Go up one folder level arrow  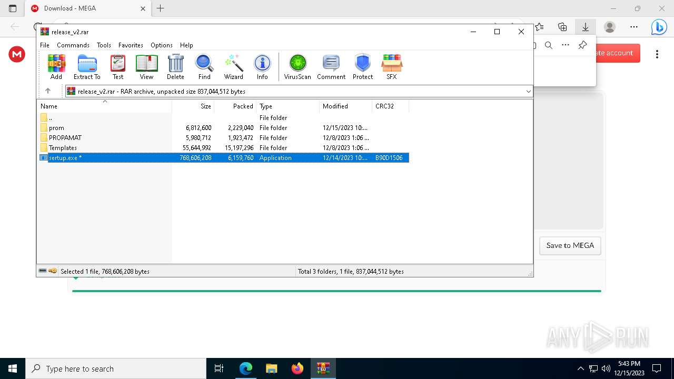[48, 91]
